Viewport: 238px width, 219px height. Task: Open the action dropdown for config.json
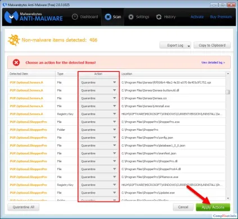[x=98, y=138]
